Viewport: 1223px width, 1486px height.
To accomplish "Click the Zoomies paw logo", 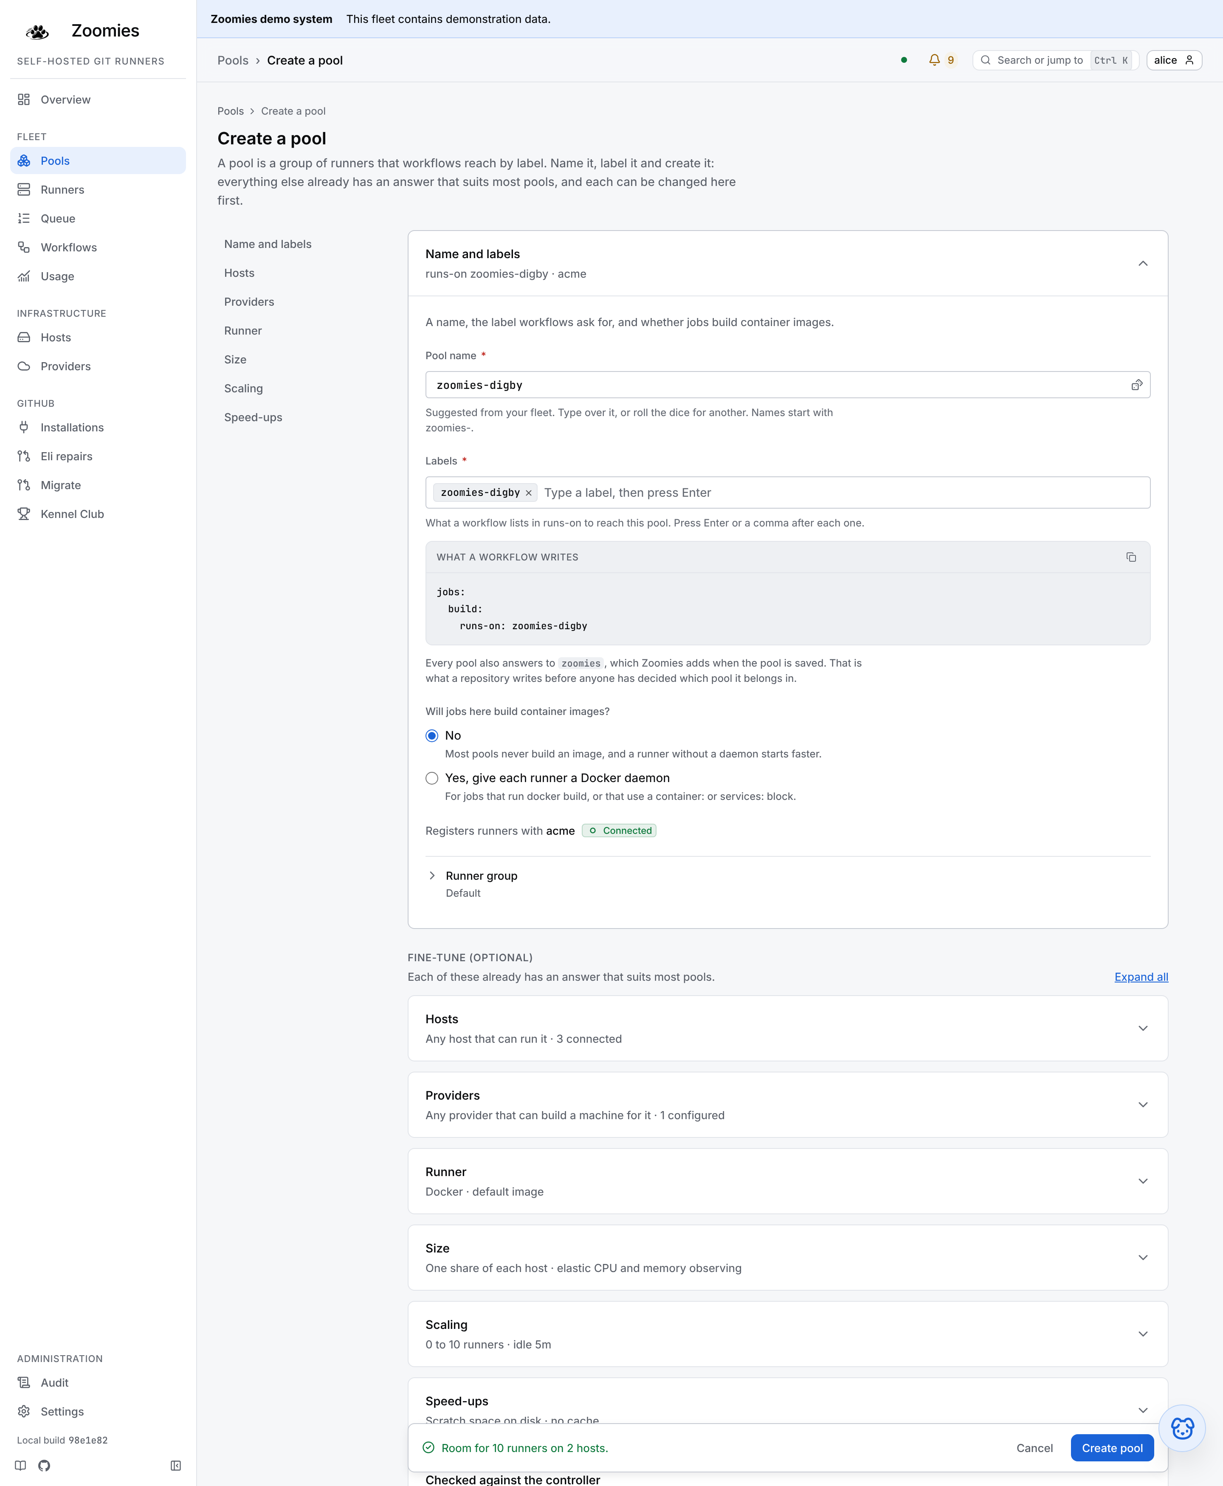I will [x=37, y=31].
